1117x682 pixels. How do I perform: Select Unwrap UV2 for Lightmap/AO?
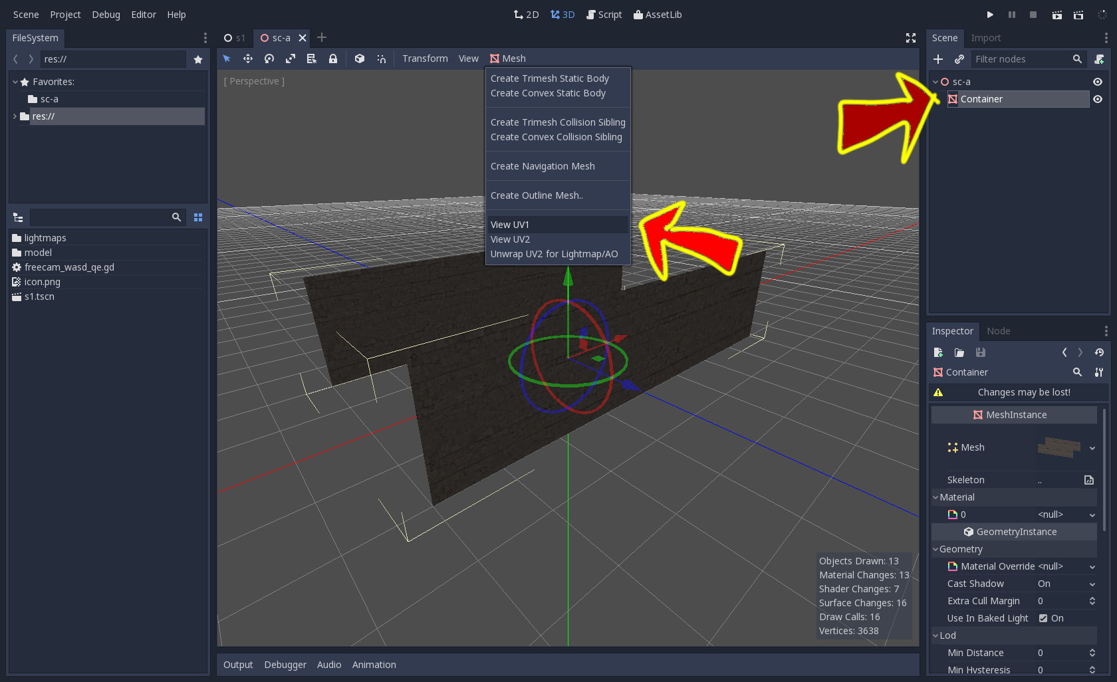558,254
